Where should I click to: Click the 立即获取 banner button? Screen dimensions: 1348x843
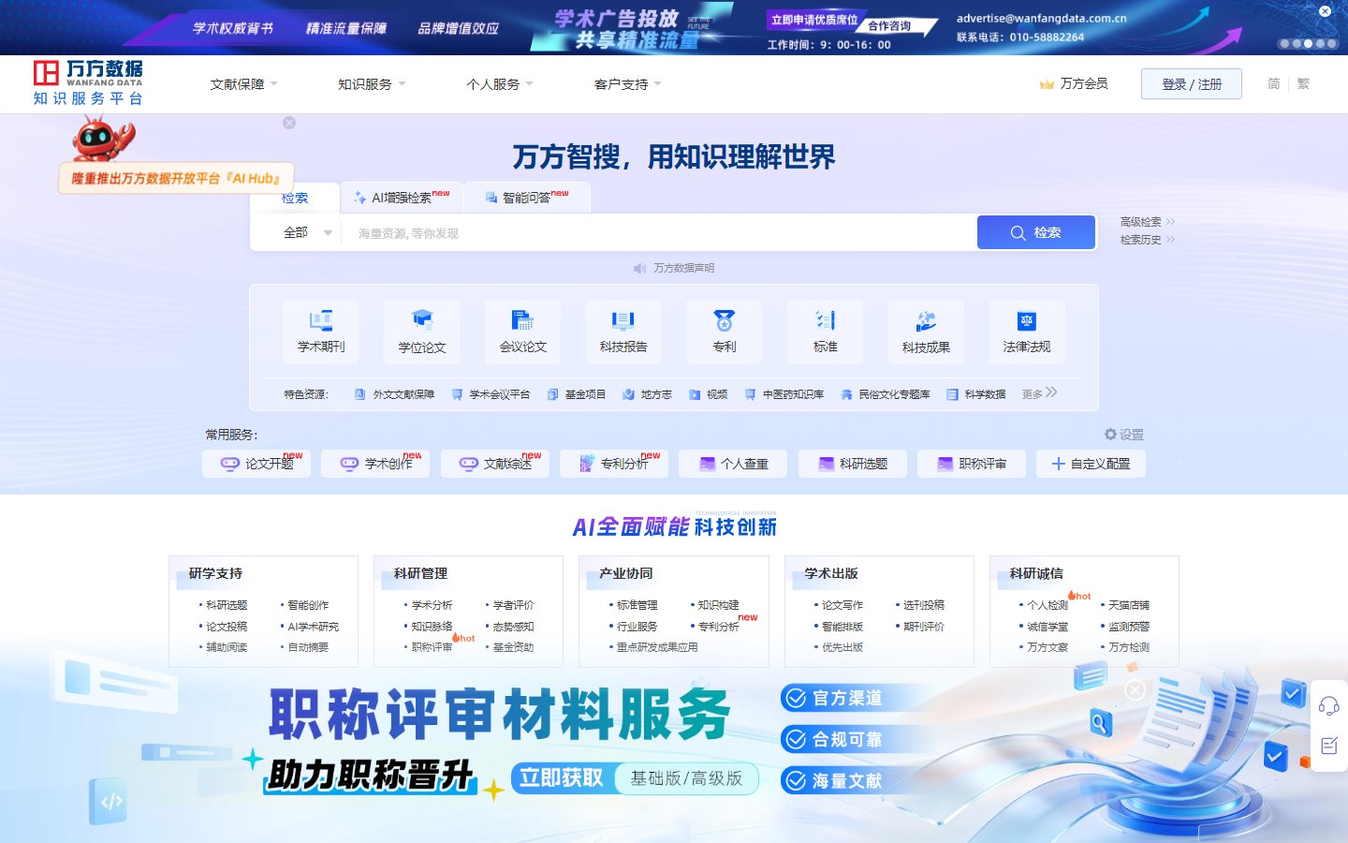562,777
